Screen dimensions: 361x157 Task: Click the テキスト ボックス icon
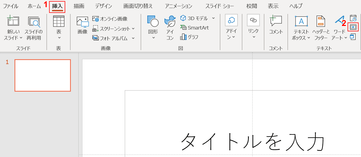click(x=301, y=21)
